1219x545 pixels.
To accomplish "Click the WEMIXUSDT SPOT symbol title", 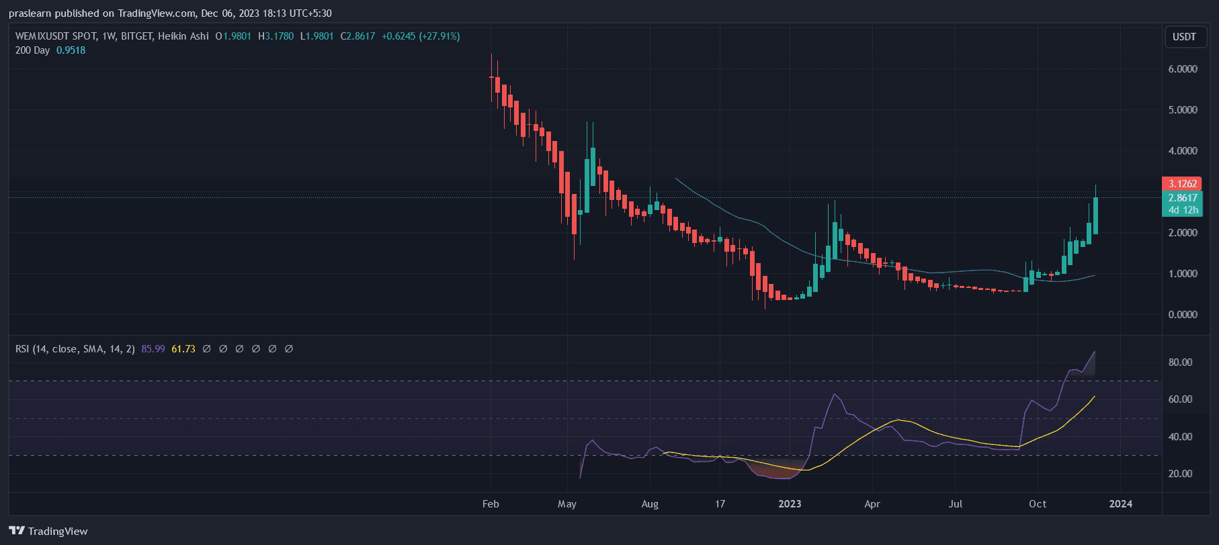I will tap(56, 36).
